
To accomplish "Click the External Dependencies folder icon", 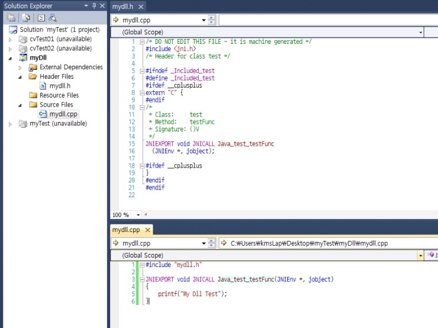I will (33, 67).
